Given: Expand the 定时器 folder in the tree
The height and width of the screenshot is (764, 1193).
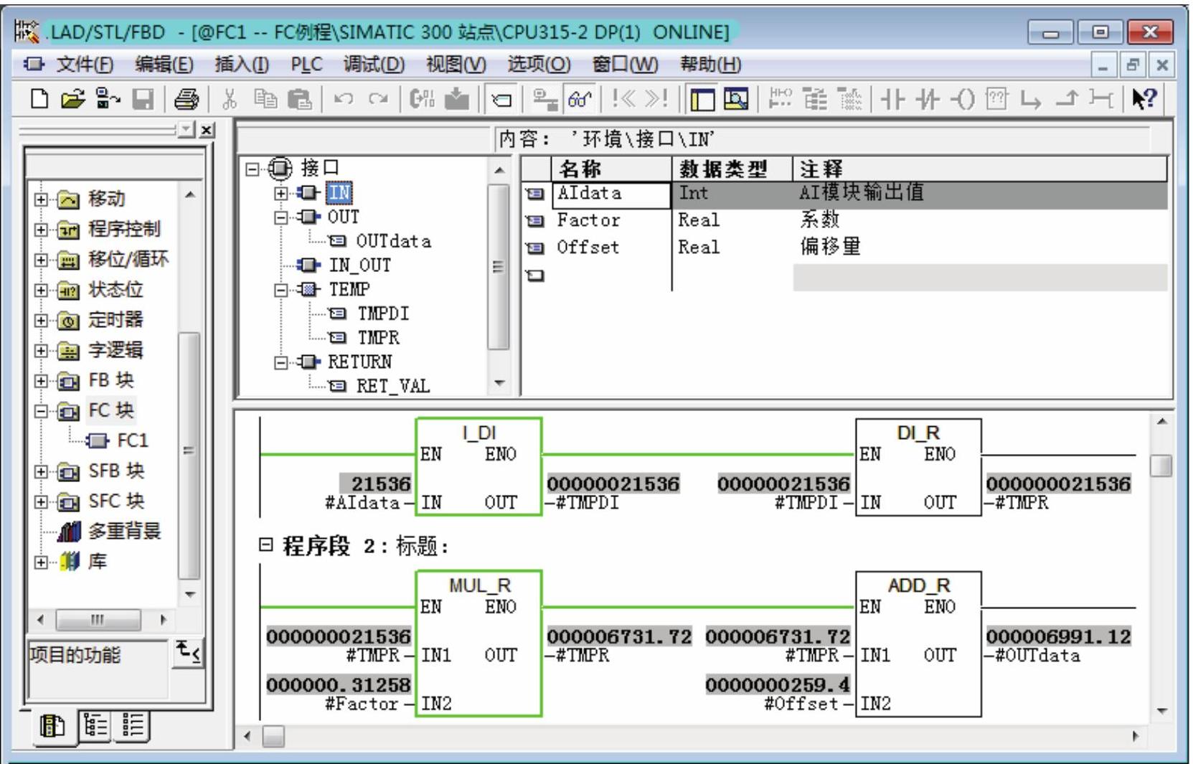Looking at the screenshot, I should pos(42,321).
